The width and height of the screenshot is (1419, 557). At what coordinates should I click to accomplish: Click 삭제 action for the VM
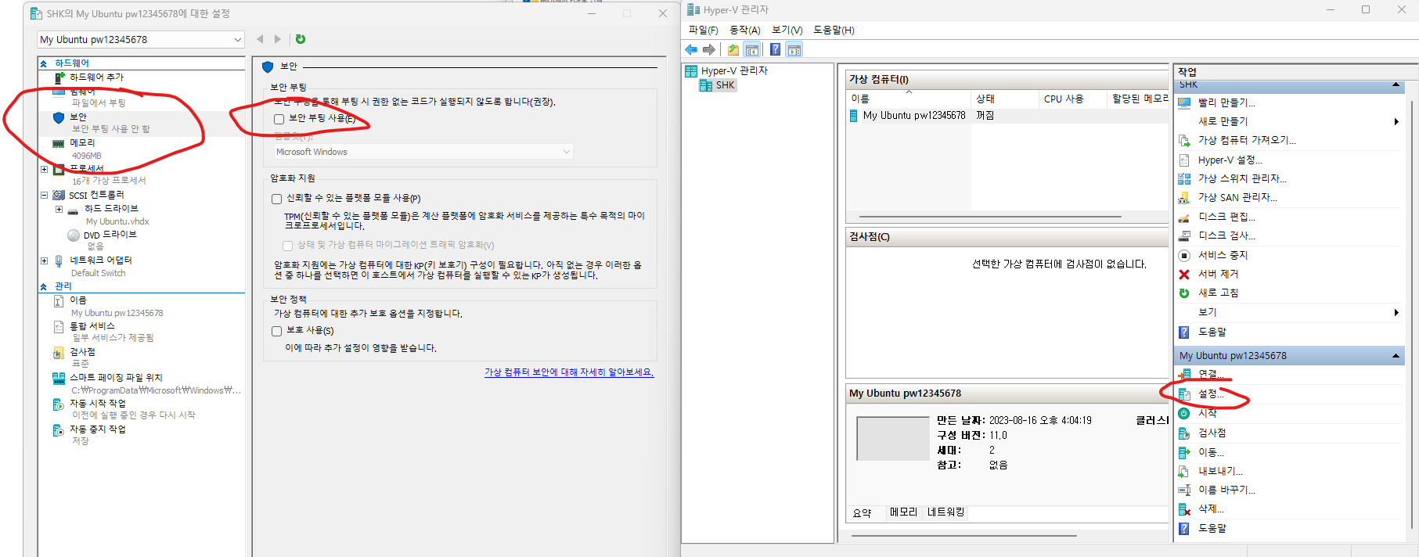coord(1211,508)
